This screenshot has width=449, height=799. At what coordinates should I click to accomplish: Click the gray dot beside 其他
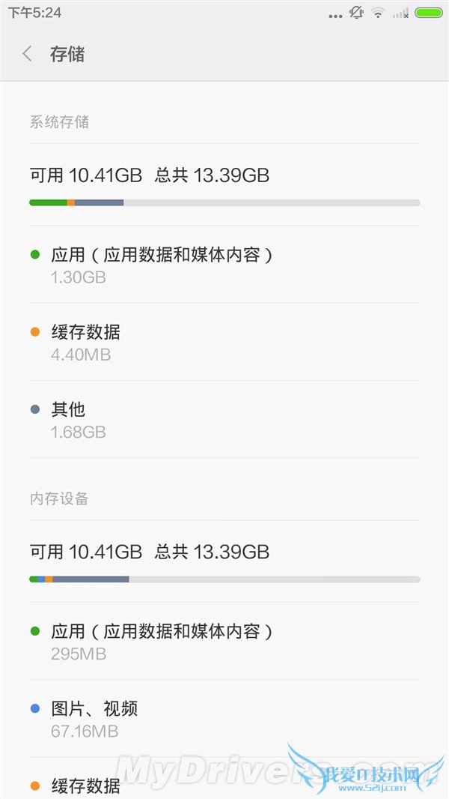(34, 409)
